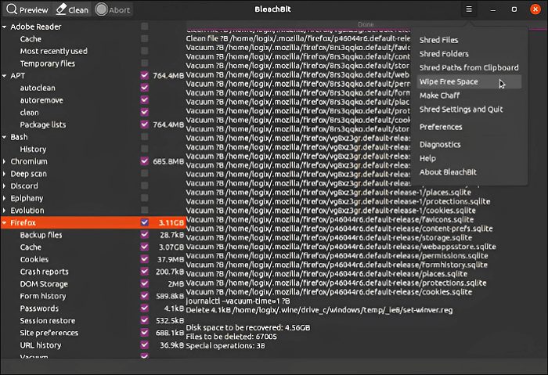Screen dimensions: 548x375
Task: Choose Shred Files from the menu
Action: [438, 40]
